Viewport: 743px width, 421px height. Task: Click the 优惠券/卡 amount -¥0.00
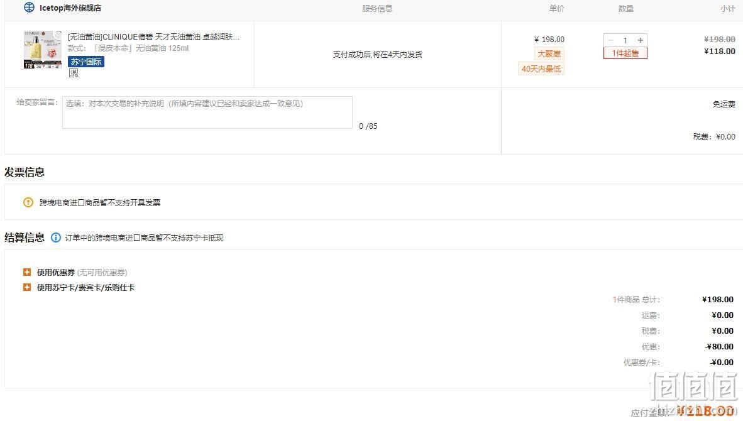tap(722, 363)
